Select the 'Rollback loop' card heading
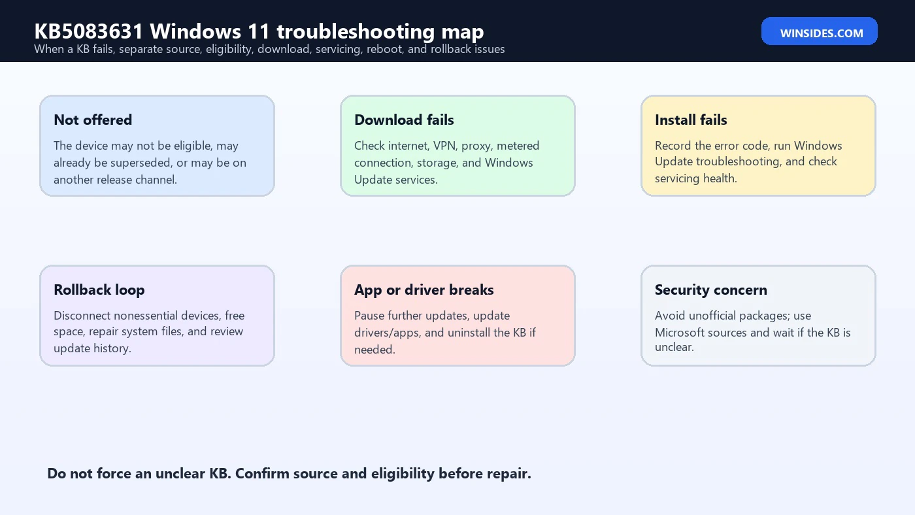 [99, 290]
